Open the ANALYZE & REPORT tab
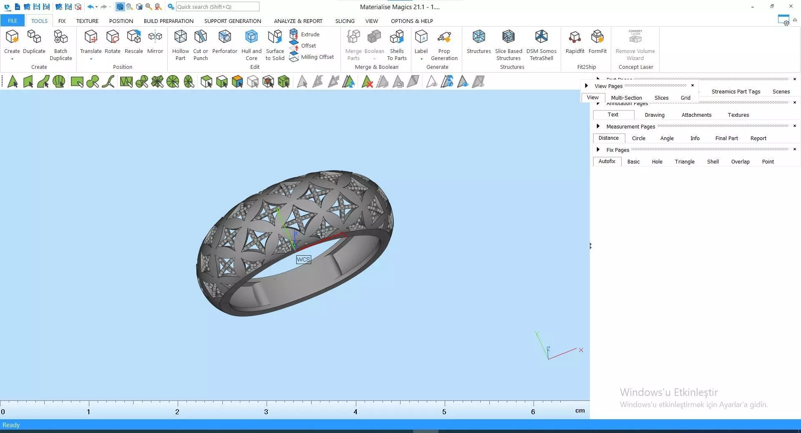 [298, 21]
